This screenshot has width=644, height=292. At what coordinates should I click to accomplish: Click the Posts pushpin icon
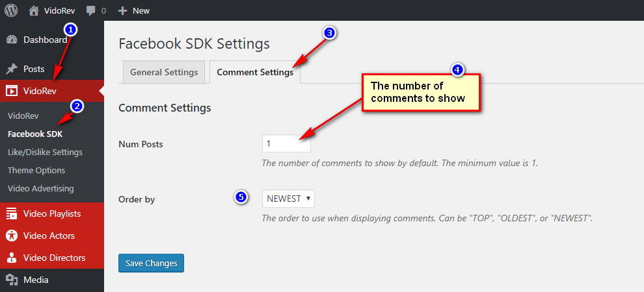(x=12, y=69)
